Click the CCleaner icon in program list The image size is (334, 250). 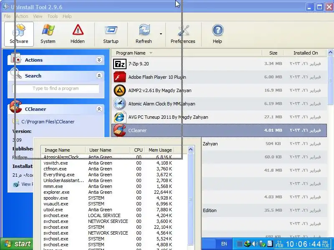(119, 130)
